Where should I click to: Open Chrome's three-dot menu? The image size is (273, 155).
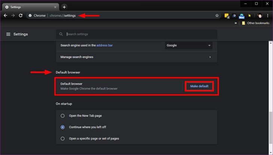click(x=268, y=16)
